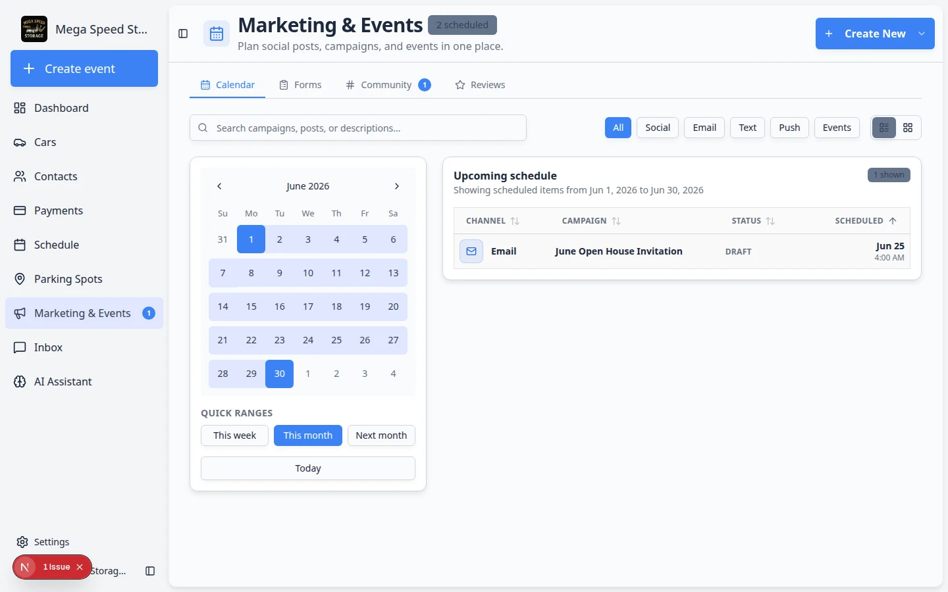Go to previous month in calendar
This screenshot has height=592, width=948.
[x=219, y=186]
